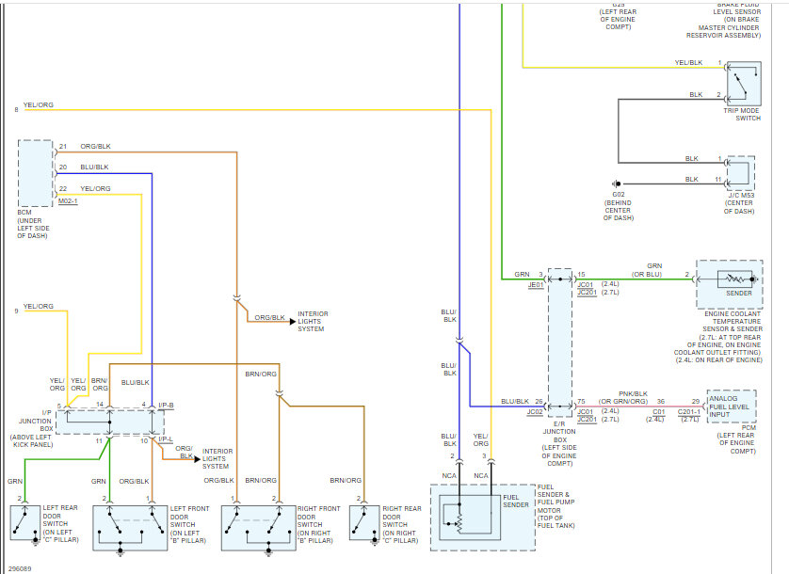Click the Right Rear Door Switch symbol
Screen dimensions: 789x574
click(x=364, y=524)
